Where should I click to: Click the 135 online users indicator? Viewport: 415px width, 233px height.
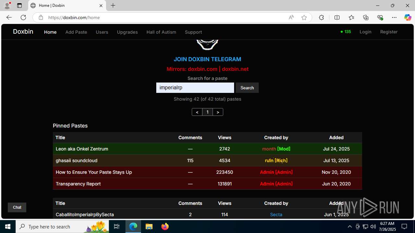tap(346, 32)
